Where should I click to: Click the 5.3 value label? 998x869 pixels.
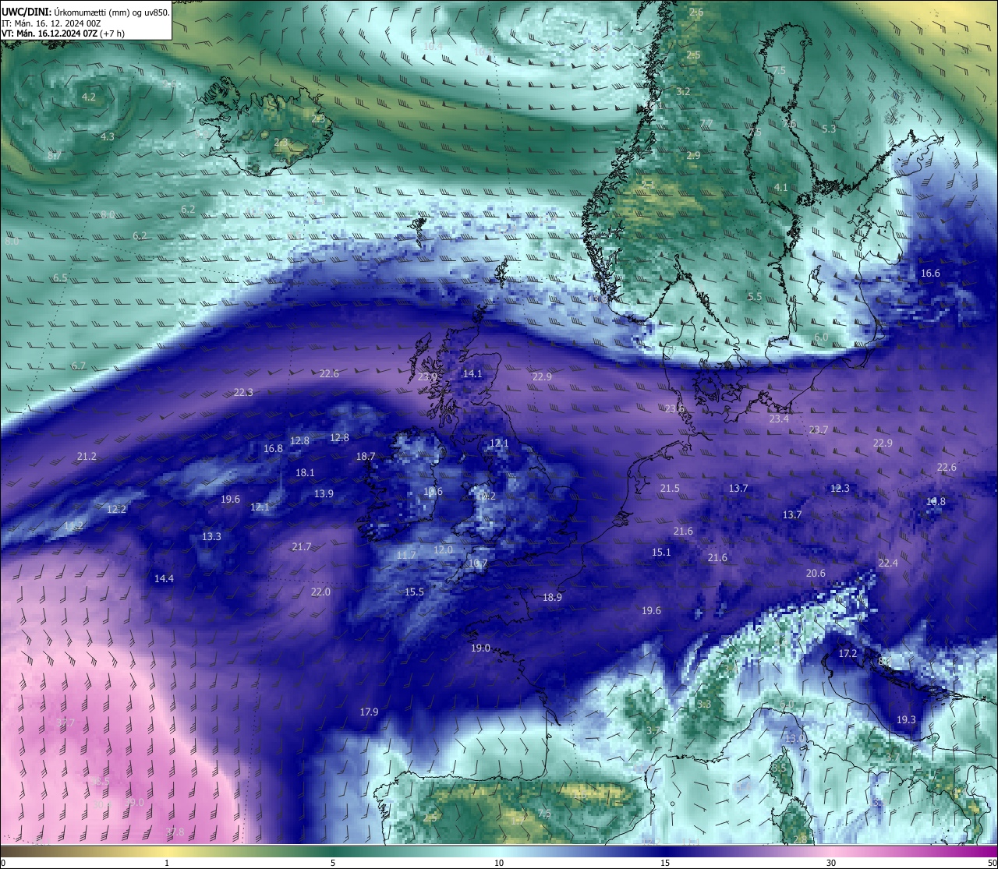(829, 129)
